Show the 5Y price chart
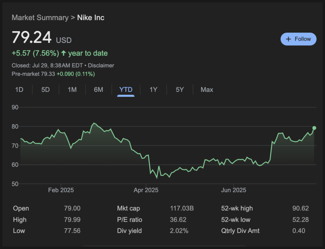Screen dimensions: 325x249 (180, 90)
